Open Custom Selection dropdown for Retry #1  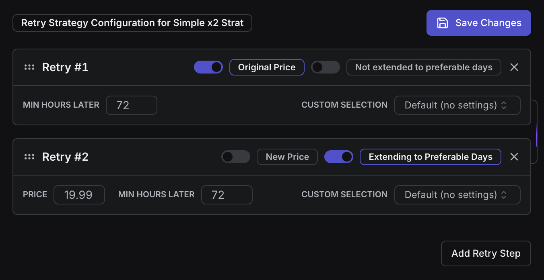[457, 105]
